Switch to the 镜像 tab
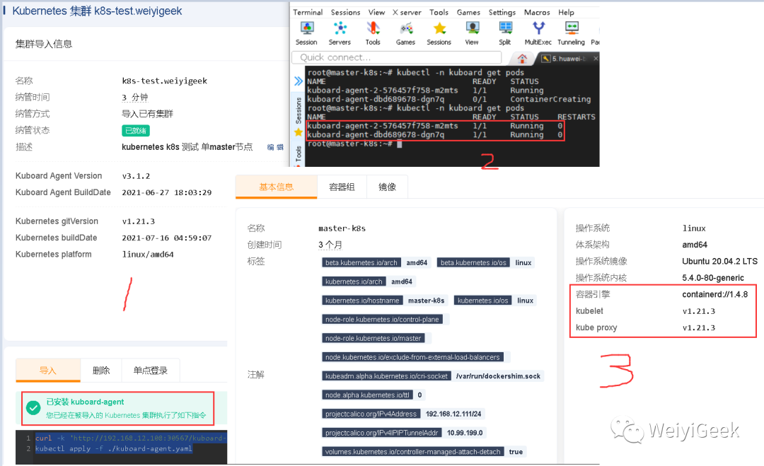764x466 pixels. coord(387,187)
